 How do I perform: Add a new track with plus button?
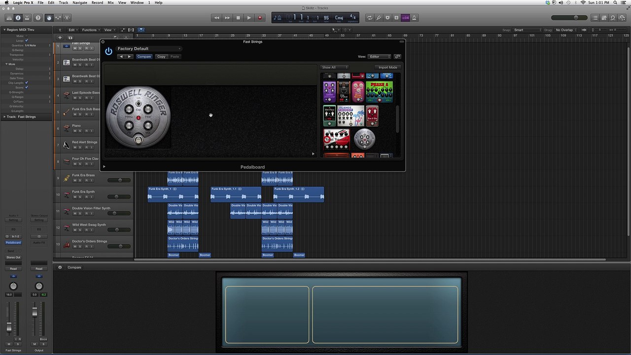coord(60,37)
